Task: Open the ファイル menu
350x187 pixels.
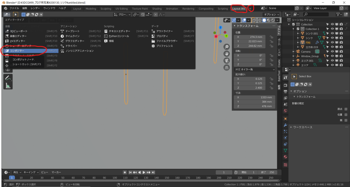Action: point(14,8)
